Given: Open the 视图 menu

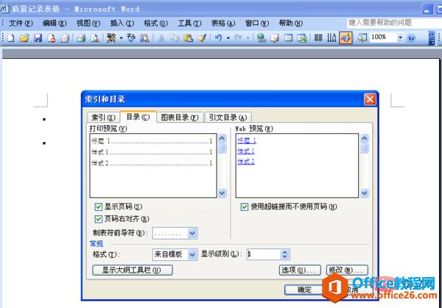Looking at the screenshot, I should tap(88, 23).
